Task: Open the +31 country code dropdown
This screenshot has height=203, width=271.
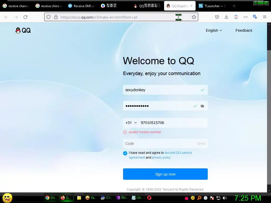Action: coord(131,123)
